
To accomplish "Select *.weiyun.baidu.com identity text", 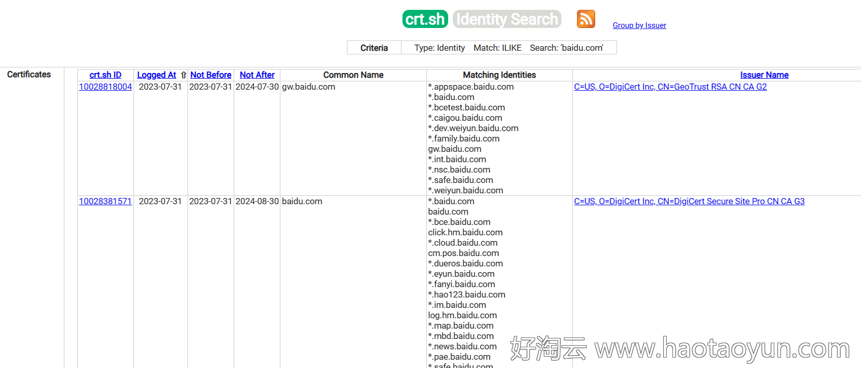I will [x=465, y=190].
